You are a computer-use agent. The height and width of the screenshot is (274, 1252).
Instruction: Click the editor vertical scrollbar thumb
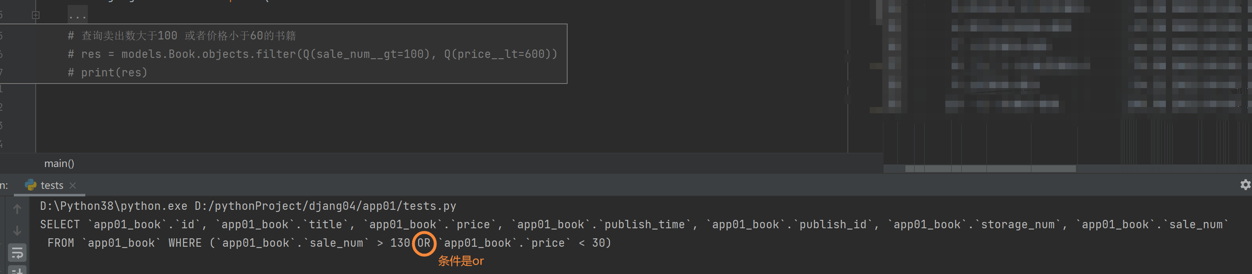click(x=879, y=13)
